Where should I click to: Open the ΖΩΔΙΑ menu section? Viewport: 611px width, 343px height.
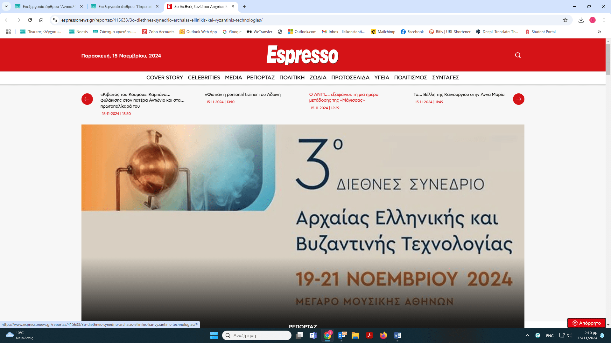[318, 77]
